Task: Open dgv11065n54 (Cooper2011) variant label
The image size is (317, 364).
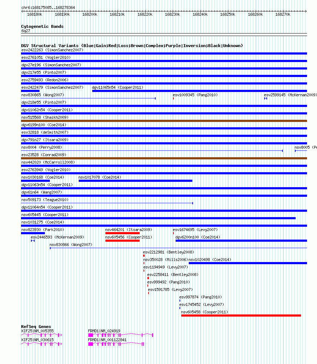Action: 118,87
